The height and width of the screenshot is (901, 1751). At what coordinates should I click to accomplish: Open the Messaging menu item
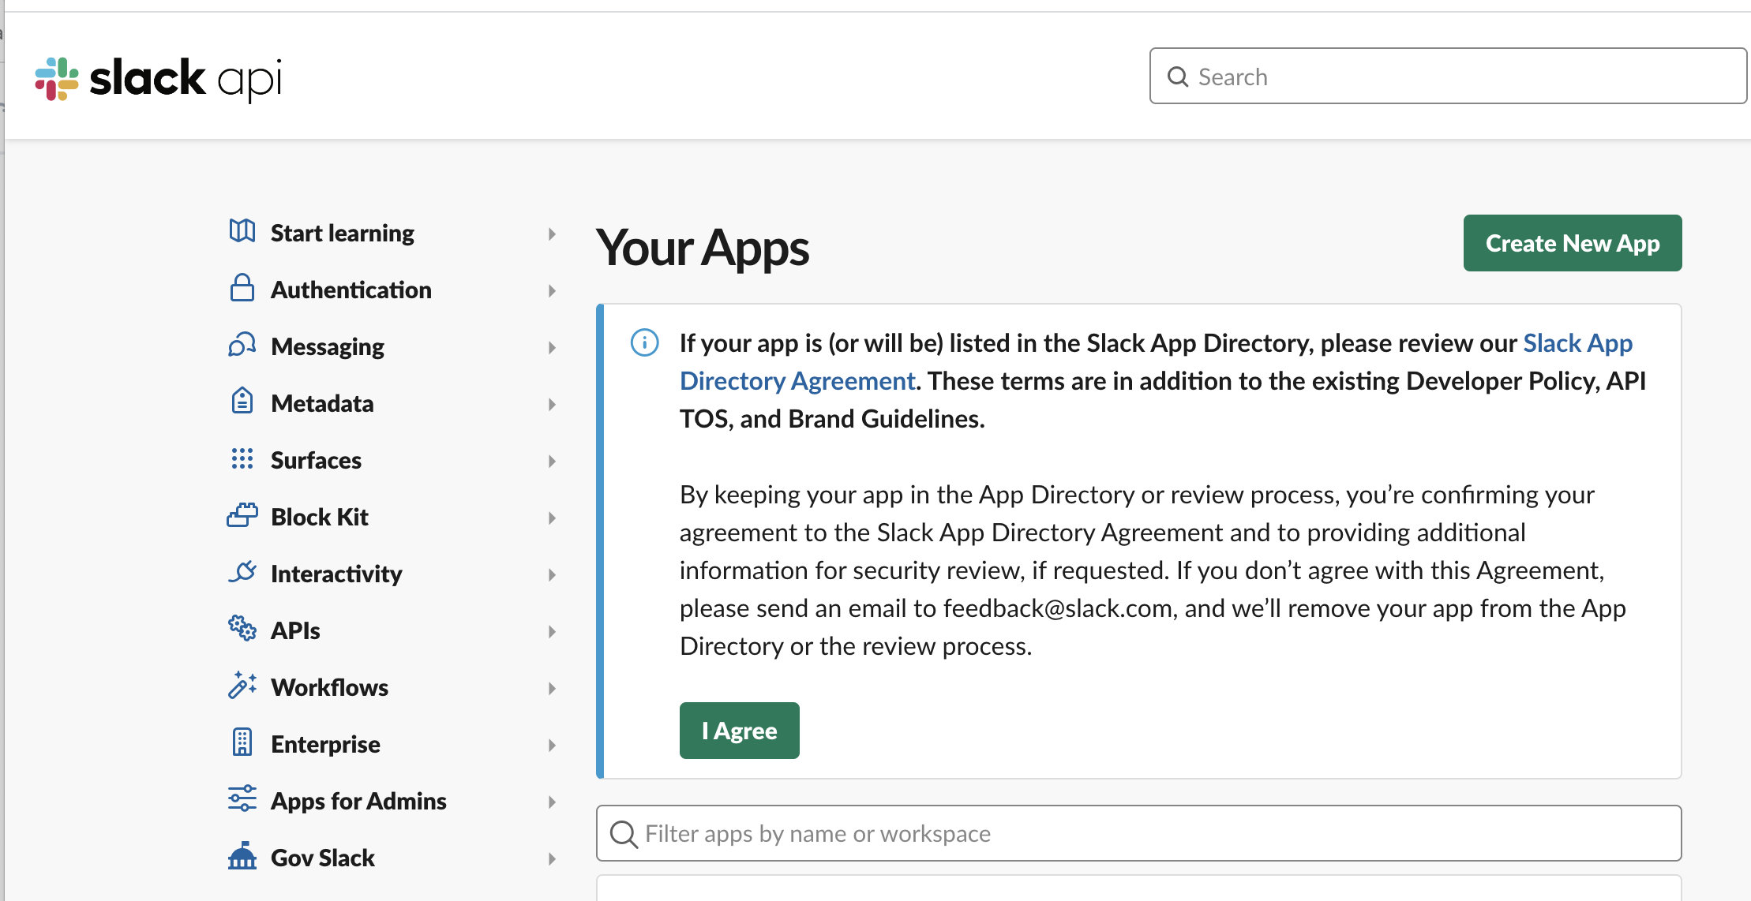click(x=328, y=346)
